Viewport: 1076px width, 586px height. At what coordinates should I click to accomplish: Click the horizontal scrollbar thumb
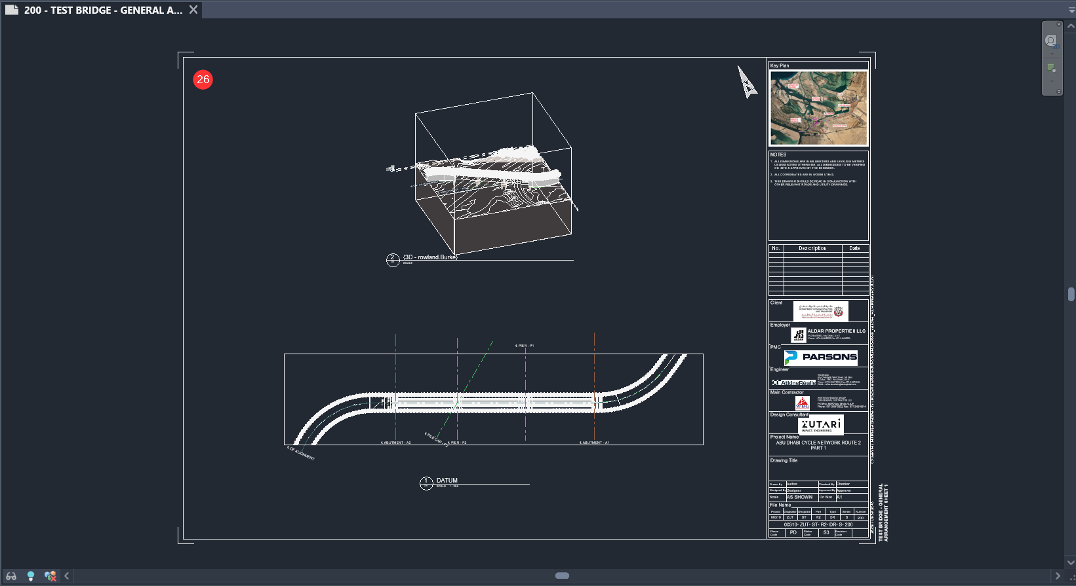[562, 576]
